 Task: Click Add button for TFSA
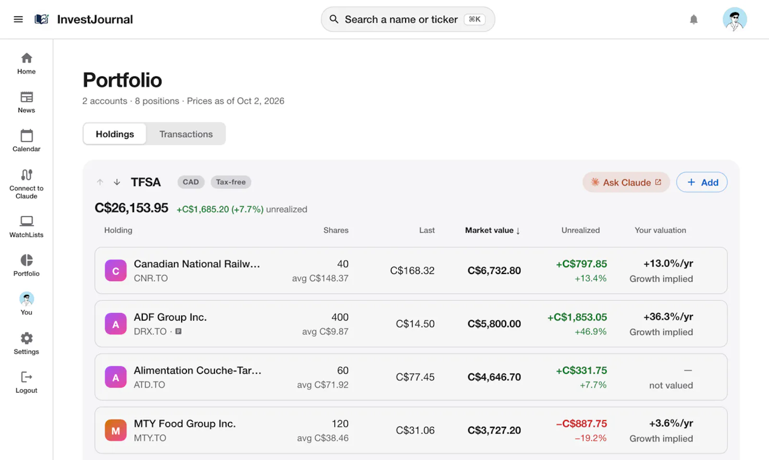[702, 182]
